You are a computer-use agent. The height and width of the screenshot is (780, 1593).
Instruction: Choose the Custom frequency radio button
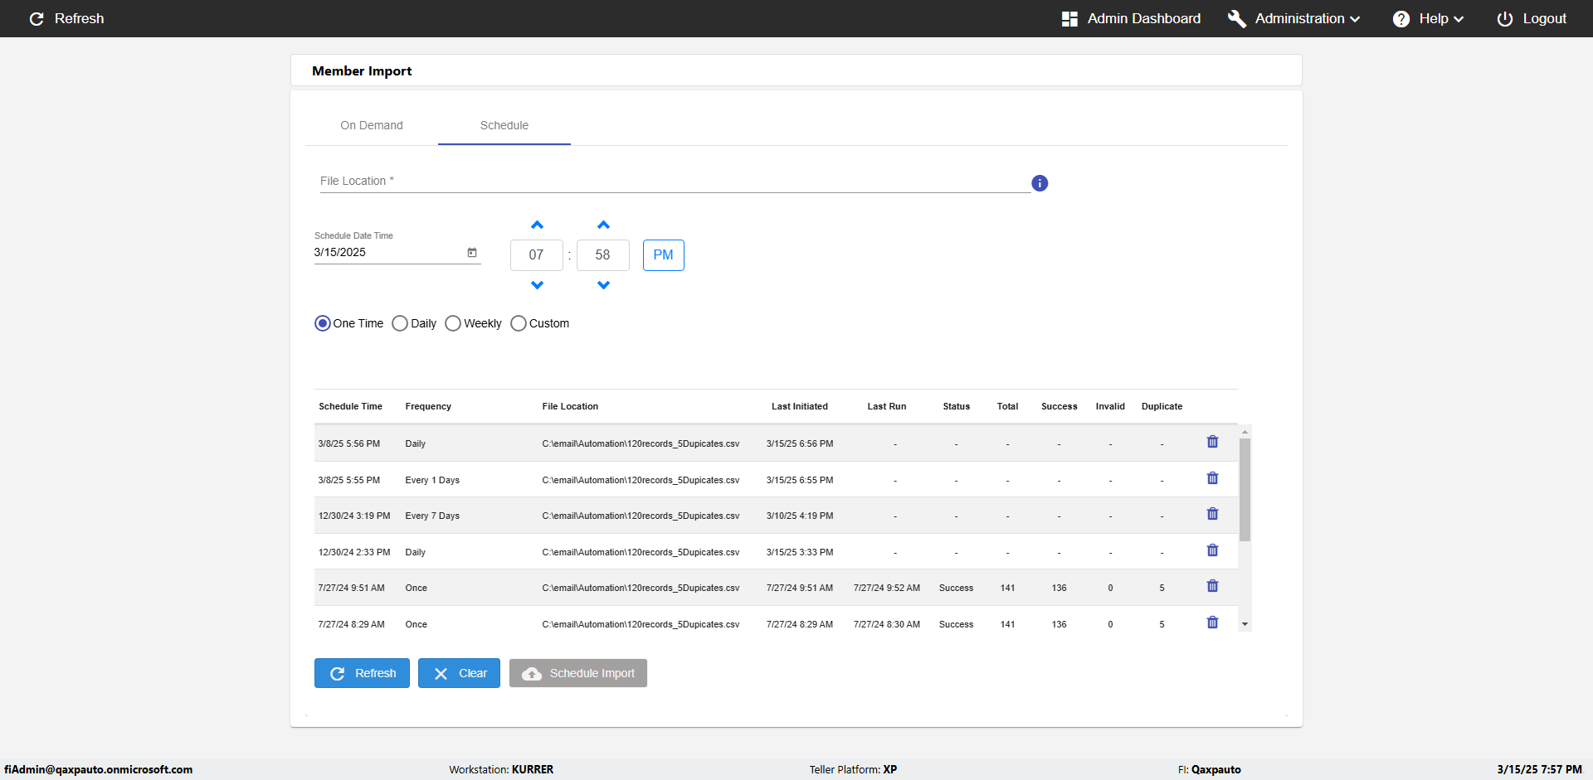(x=519, y=323)
